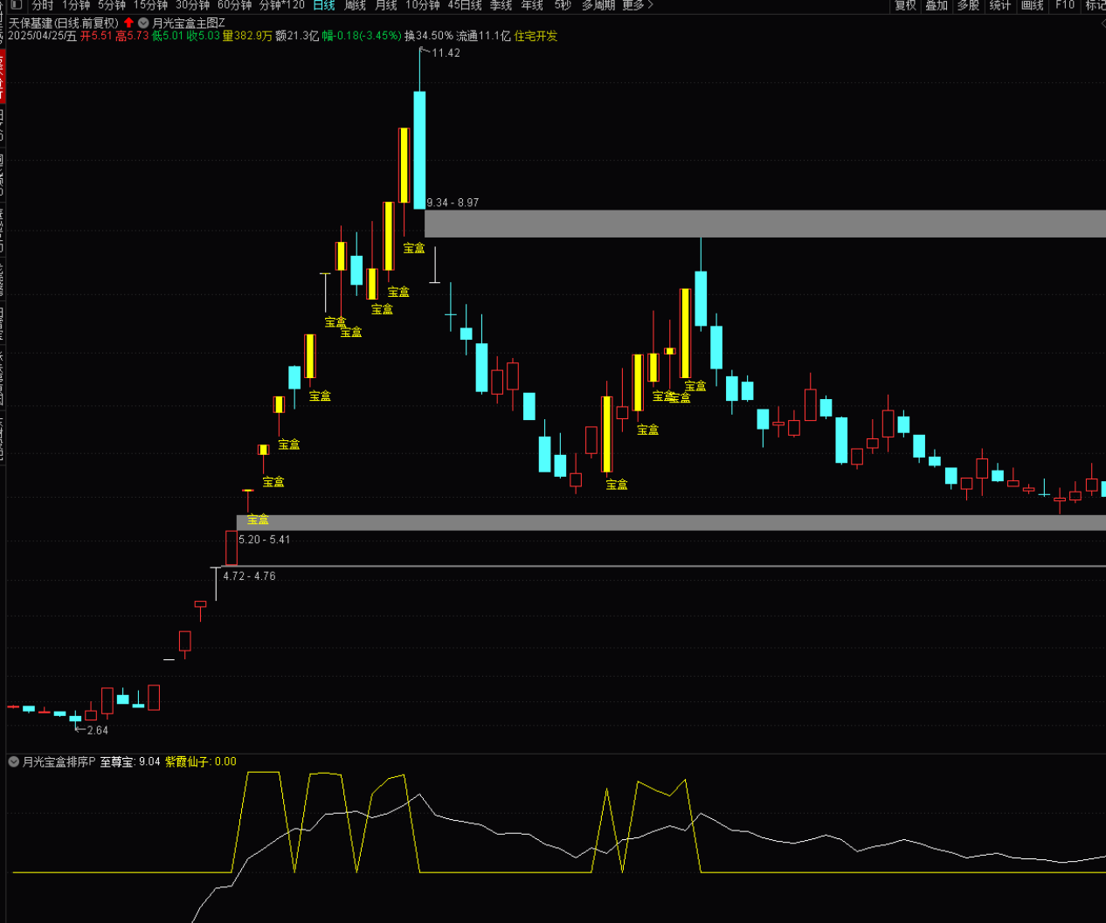Viewport: 1106px width, 923px height.
Task: Open F10 company information
Action: [1064, 5]
